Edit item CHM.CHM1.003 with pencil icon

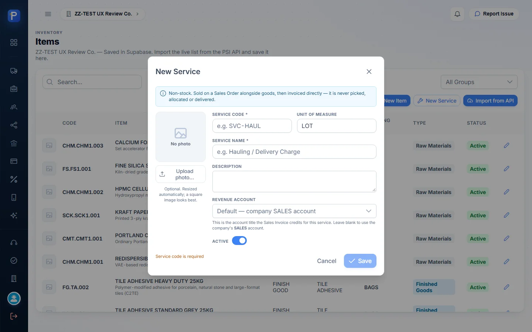(x=507, y=145)
